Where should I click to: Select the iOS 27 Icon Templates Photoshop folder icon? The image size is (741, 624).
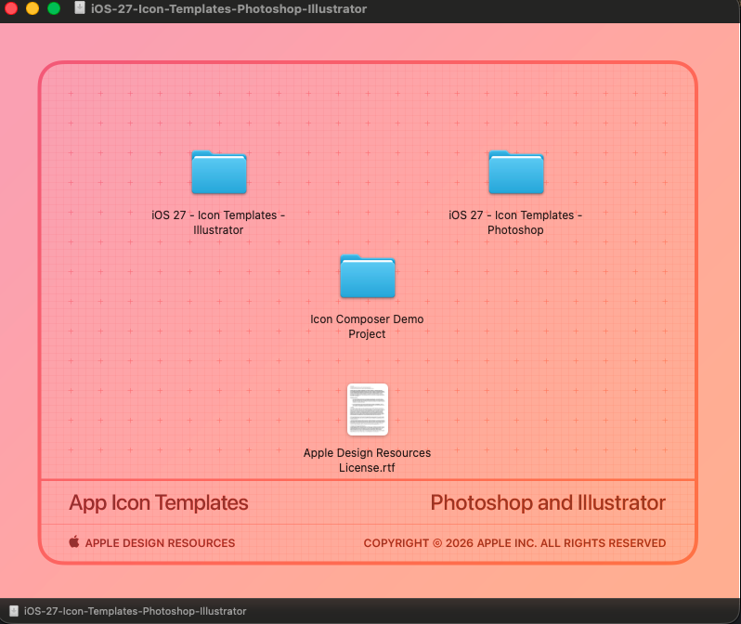click(516, 173)
